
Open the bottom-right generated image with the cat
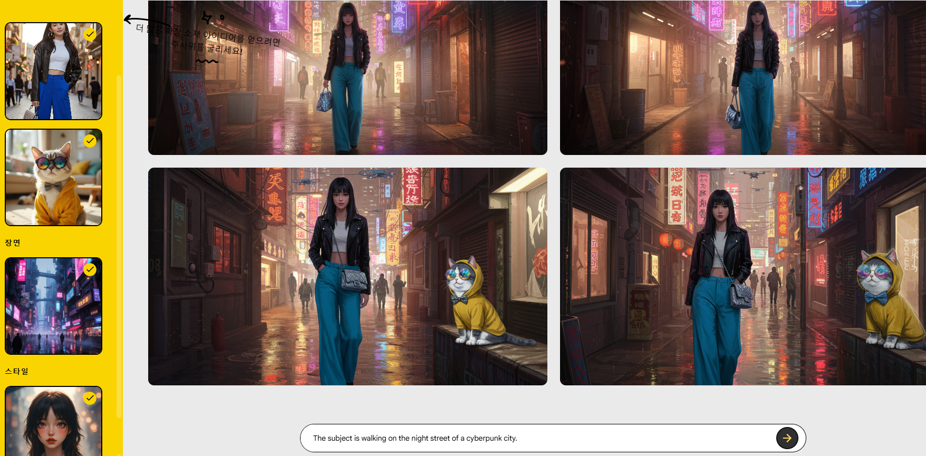point(743,276)
